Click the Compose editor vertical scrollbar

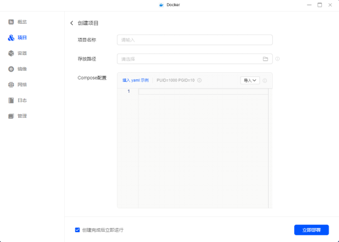coord(270,148)
